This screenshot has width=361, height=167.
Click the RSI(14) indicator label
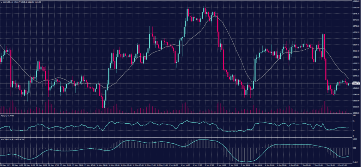click(x=5, y=115)
